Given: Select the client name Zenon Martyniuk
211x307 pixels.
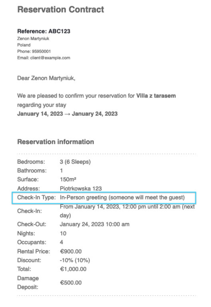Looking at the screenshot, I should coord(33,38).
